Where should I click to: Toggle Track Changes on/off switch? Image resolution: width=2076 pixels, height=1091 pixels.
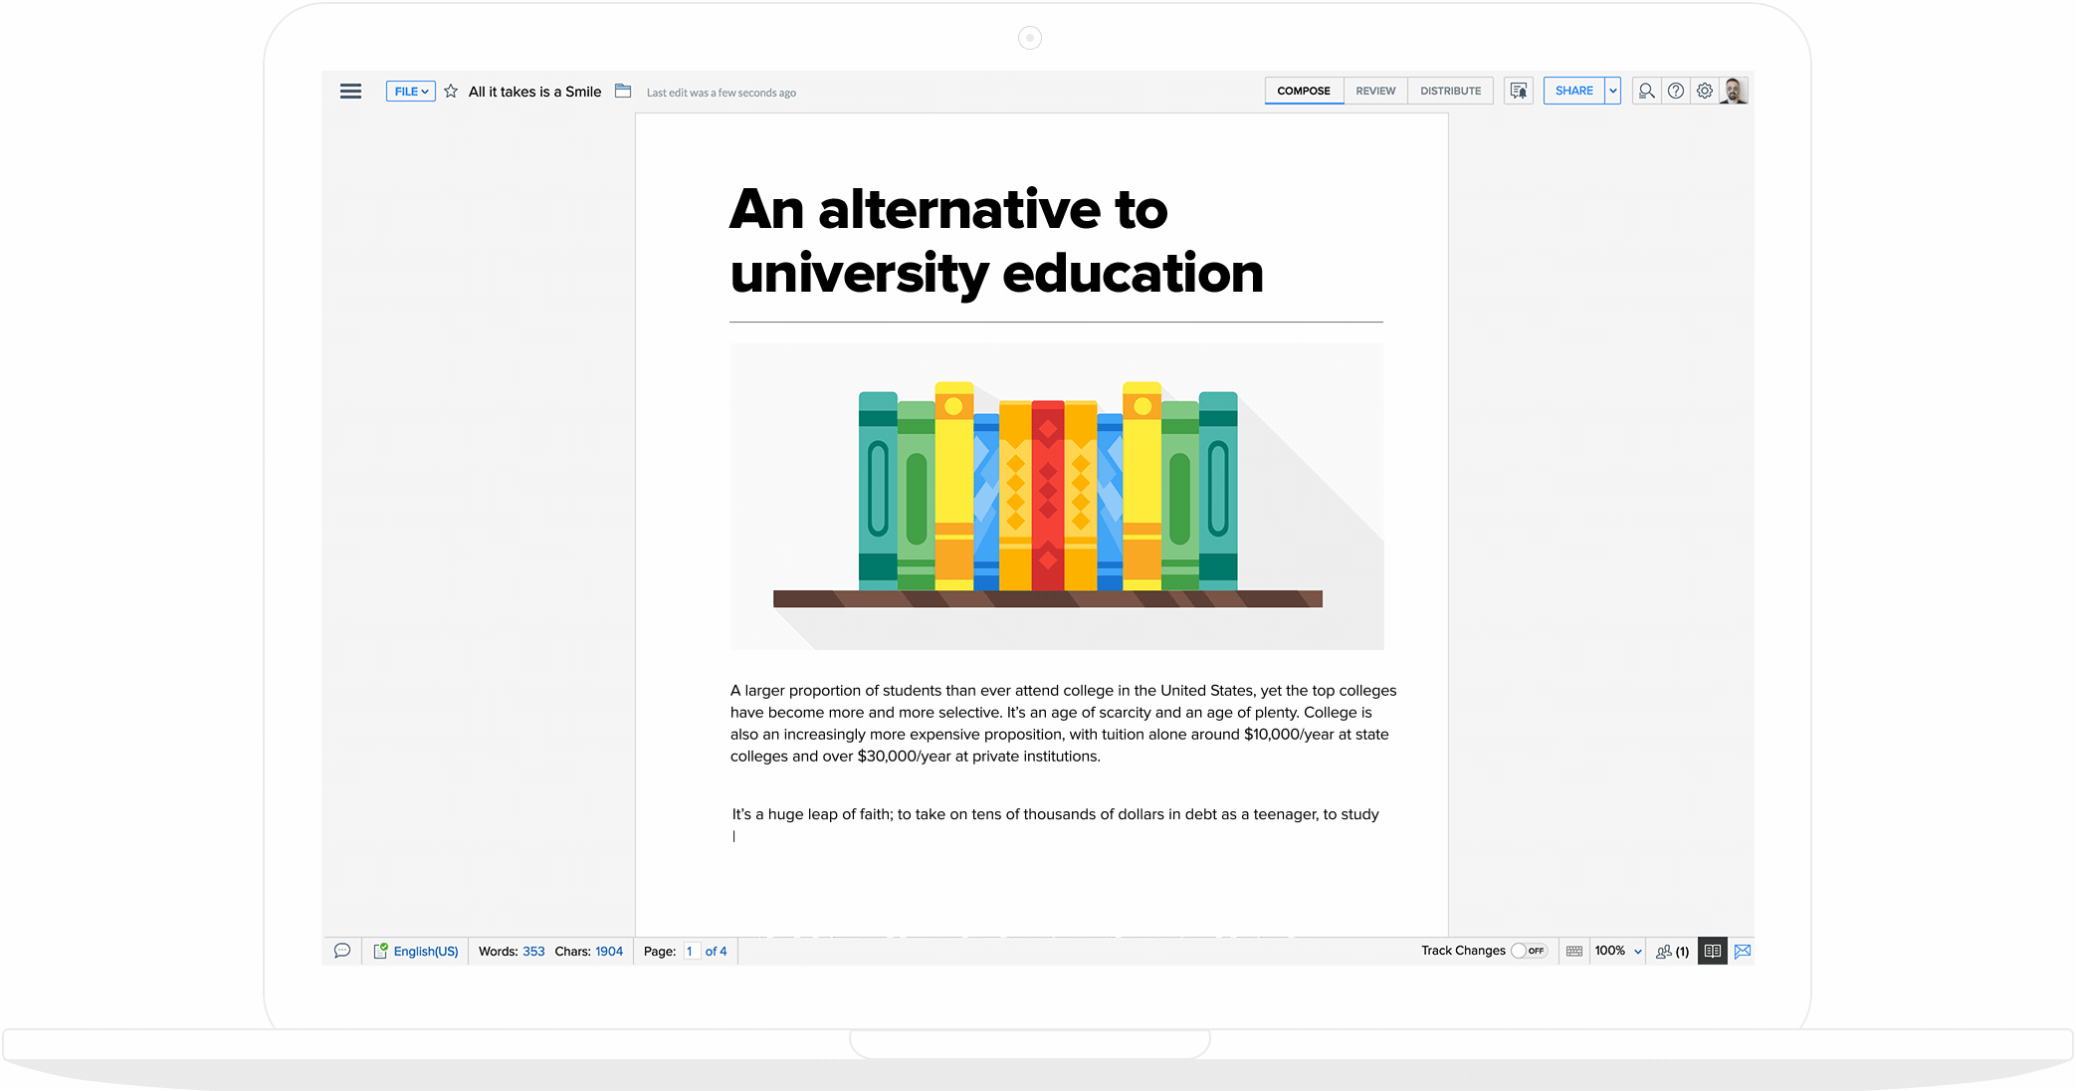point(1529,951)
